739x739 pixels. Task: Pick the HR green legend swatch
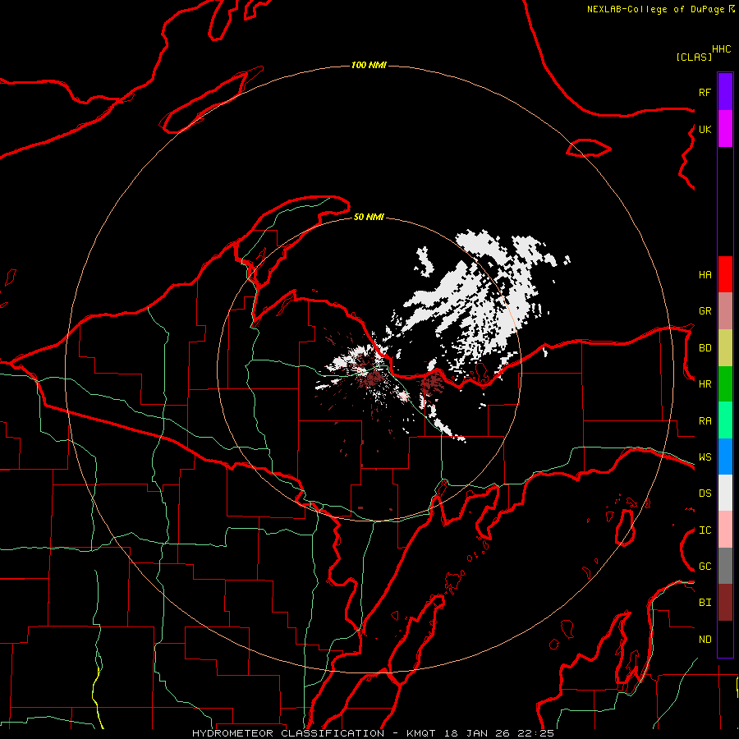coord(725,383)
